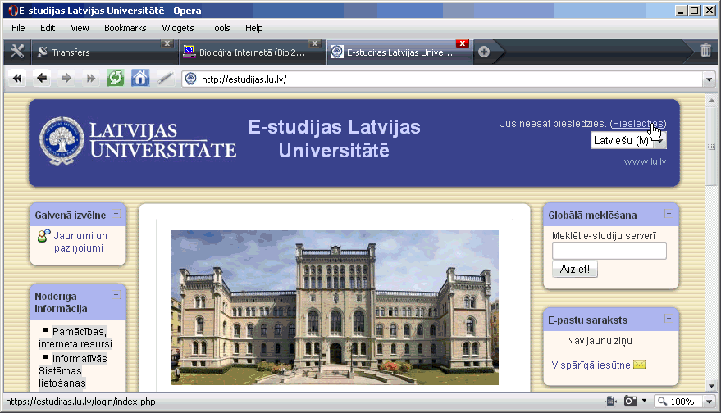
Task: Click the envelope icon beside Vispārīgā iesūtne
Action: coord(639,365)
